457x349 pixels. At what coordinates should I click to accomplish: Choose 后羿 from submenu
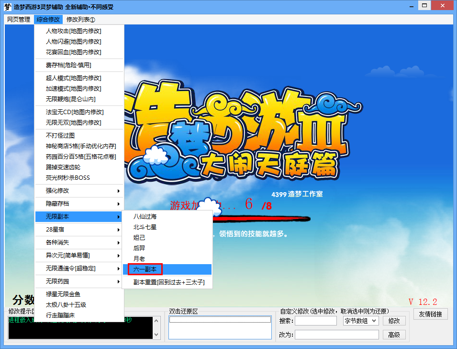[x=167, y=248]
